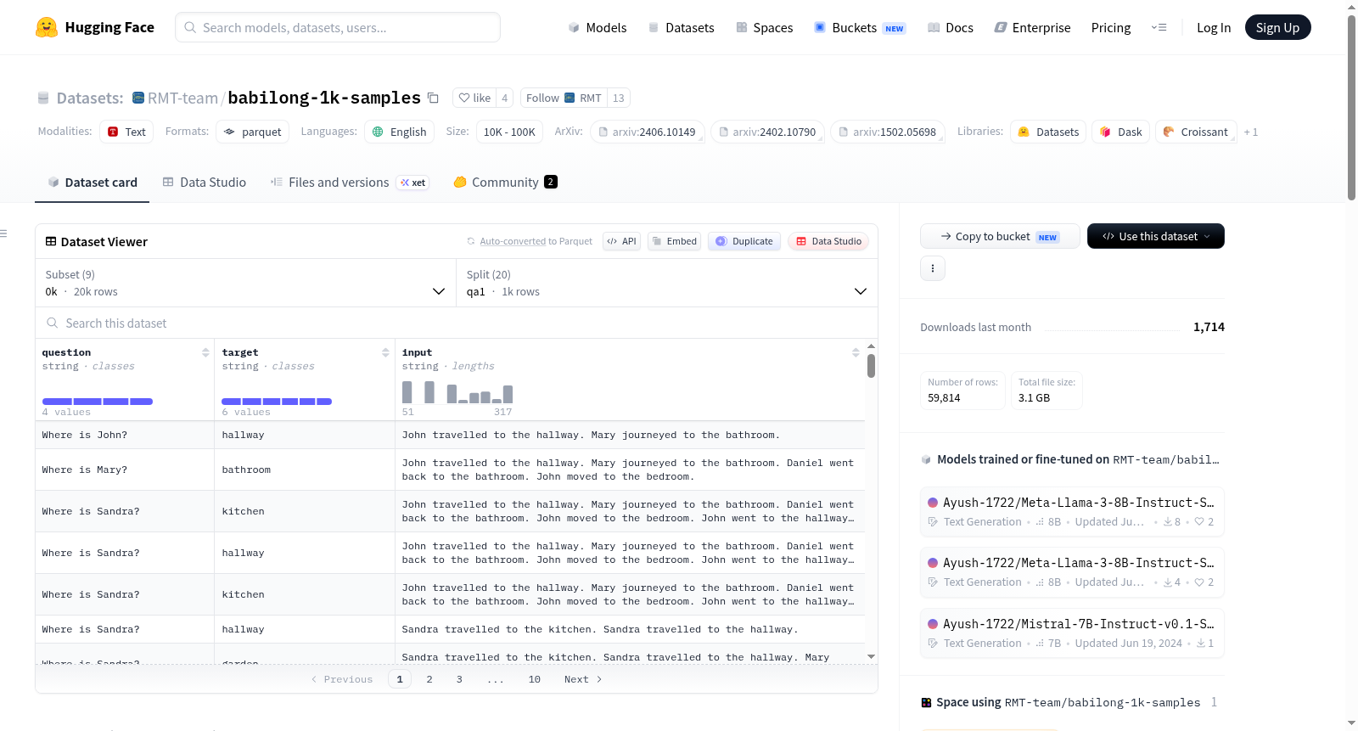Open Docs in top navigation

pos(951,27)
